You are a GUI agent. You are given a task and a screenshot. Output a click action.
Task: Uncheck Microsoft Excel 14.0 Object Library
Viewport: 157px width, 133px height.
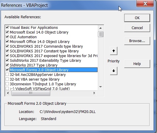[x=7, y=32]
